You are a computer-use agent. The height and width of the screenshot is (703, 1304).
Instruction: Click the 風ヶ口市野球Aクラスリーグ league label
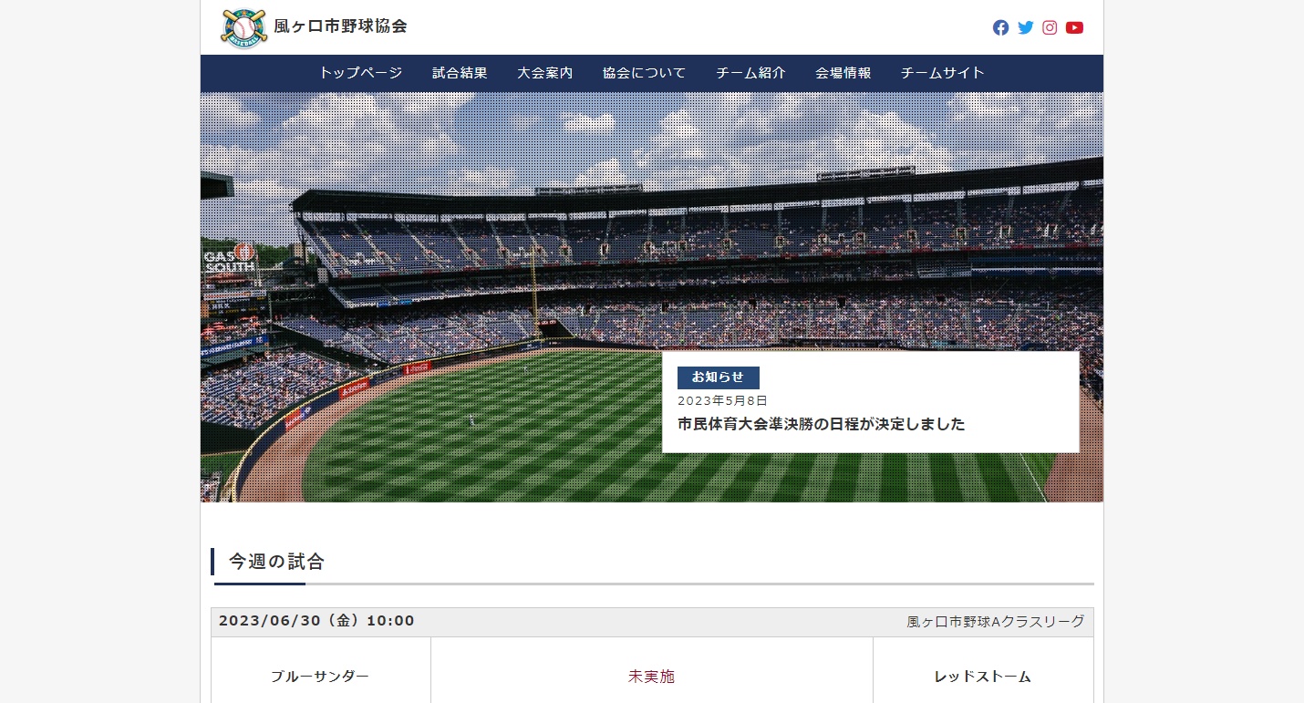[995, 622]
